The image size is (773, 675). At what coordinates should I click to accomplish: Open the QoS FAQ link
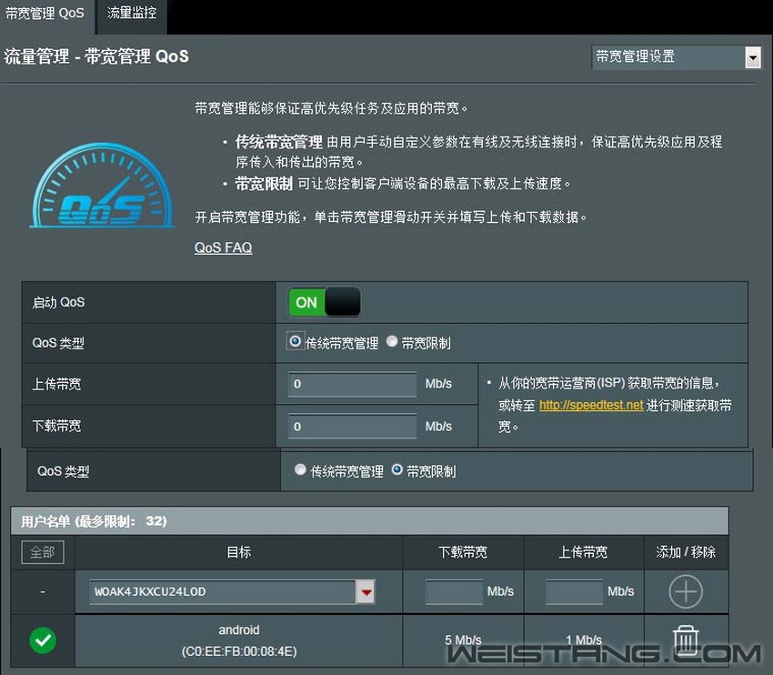point(223,247)
